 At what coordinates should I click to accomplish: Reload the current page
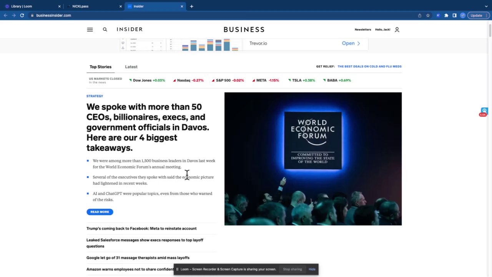pos(22,15)
